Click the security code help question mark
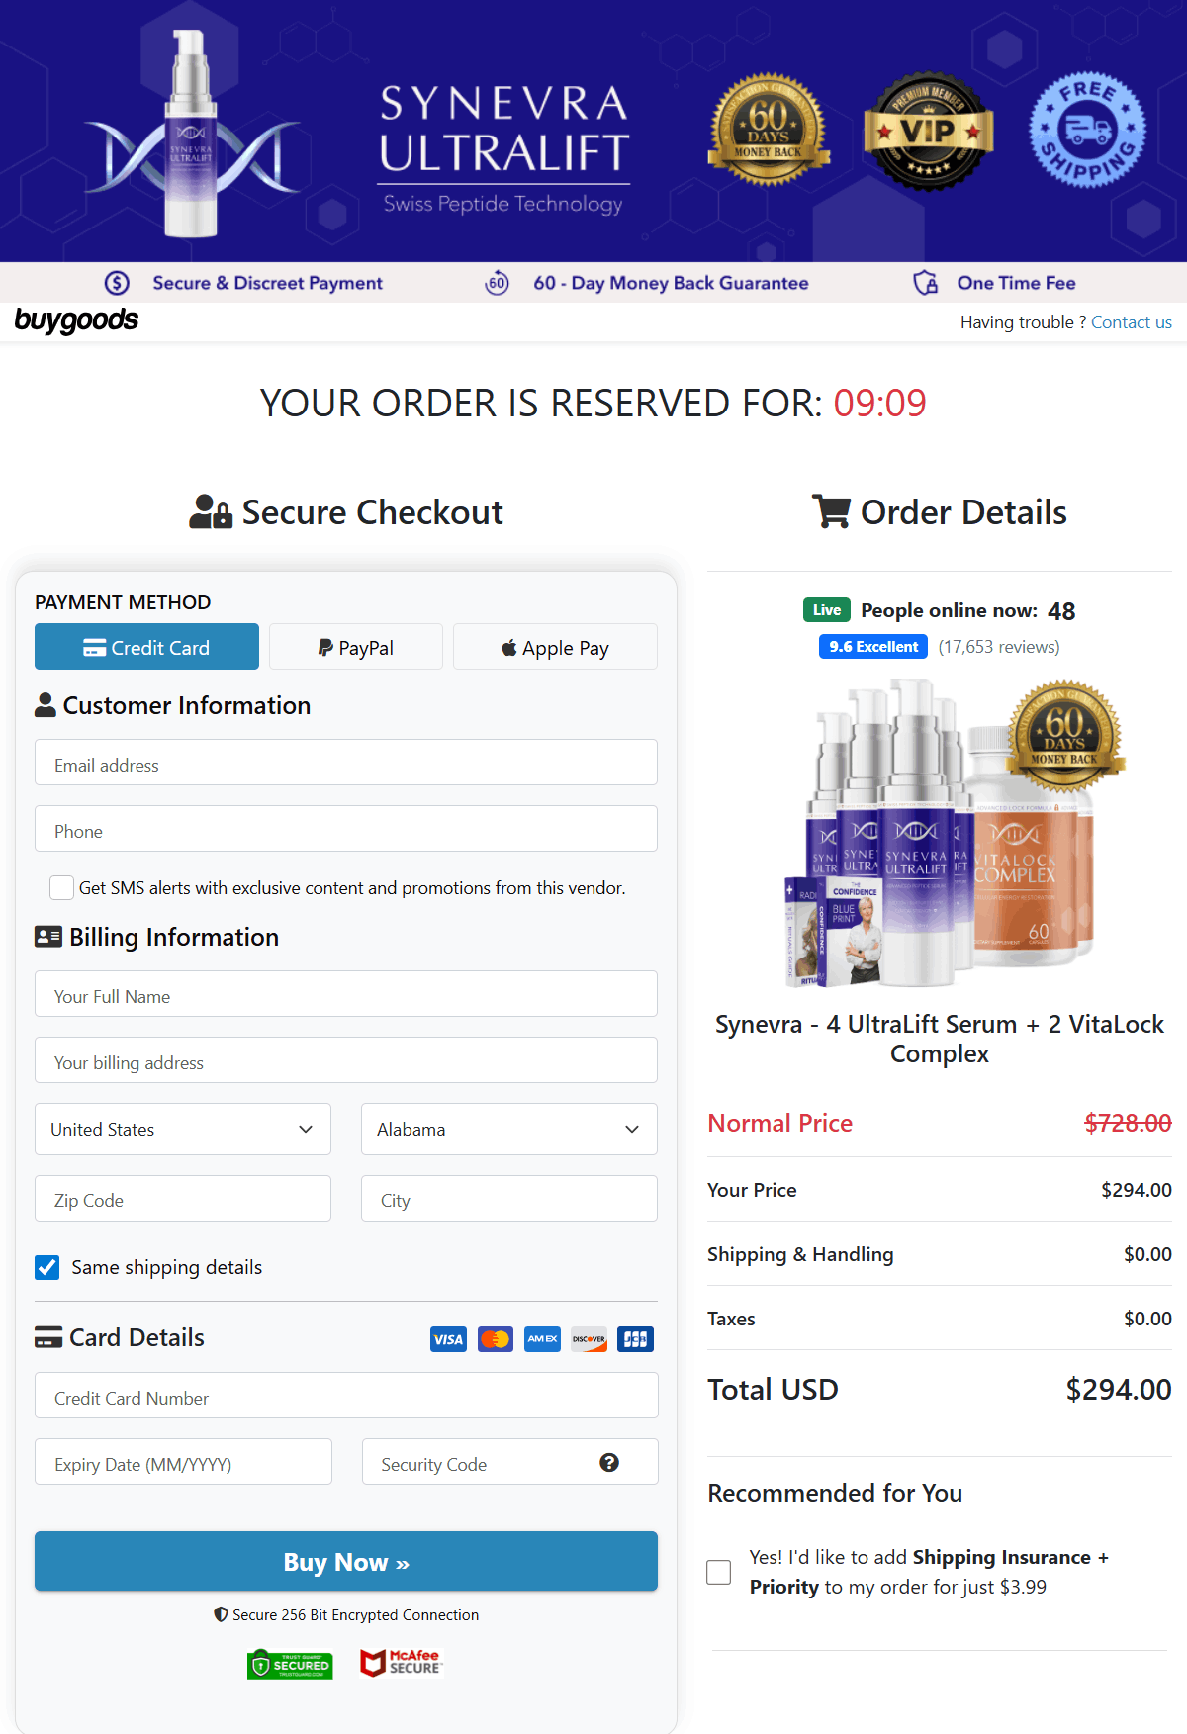 tap(610, 1463)
